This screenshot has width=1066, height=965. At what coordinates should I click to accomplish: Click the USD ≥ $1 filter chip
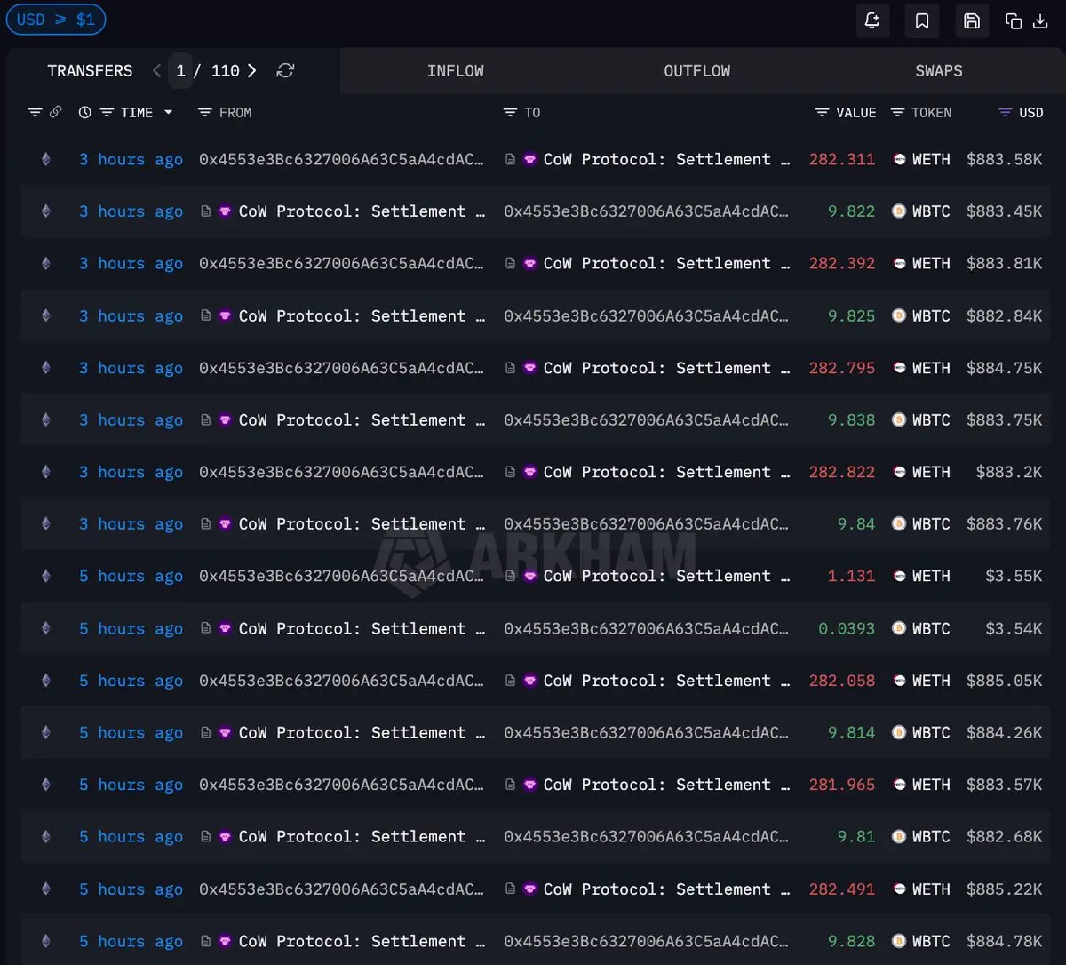point(56,20)
